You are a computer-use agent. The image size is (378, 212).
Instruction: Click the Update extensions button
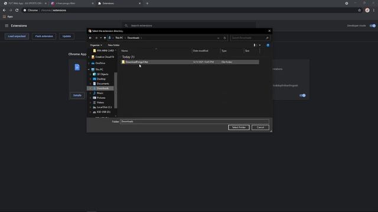[x=67, y=37]
